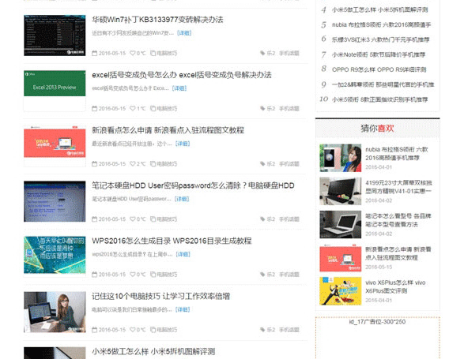Open WPS2016 article teal thumbnail
The image size is (464, 359).
55,255
